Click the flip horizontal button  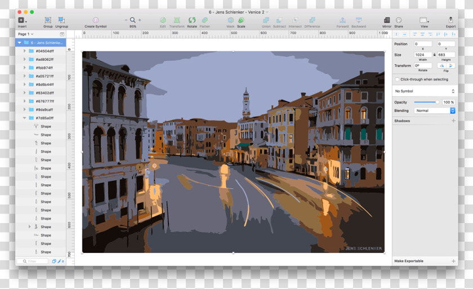442,65
